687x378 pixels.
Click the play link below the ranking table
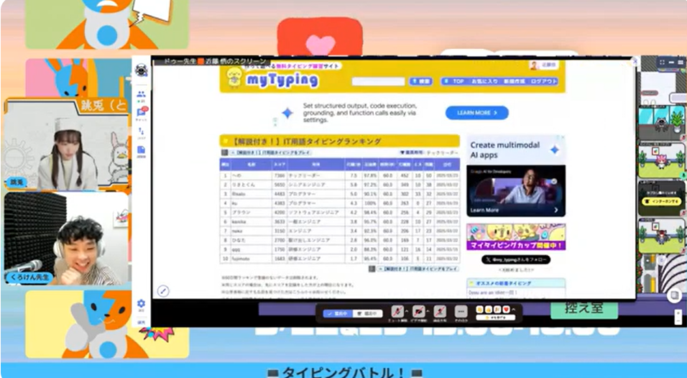pos(418,269)
